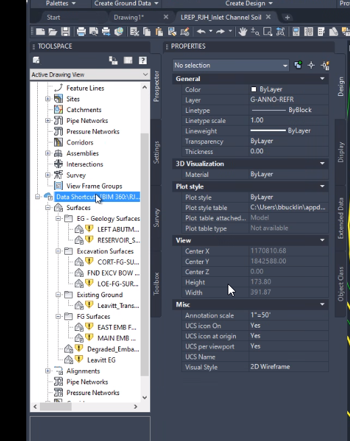Click the Quick Select icon in Properties
350x441 pixels.
tap(325, 66)
